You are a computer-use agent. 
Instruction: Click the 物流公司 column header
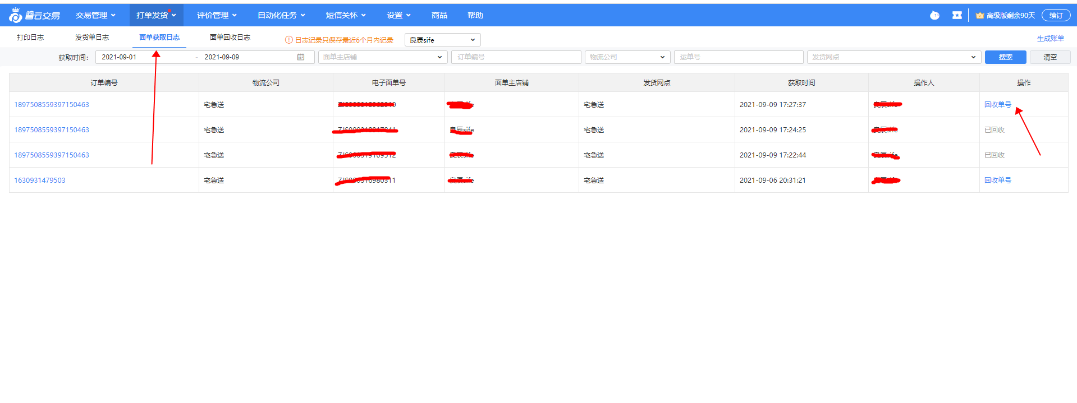[266, 83]
